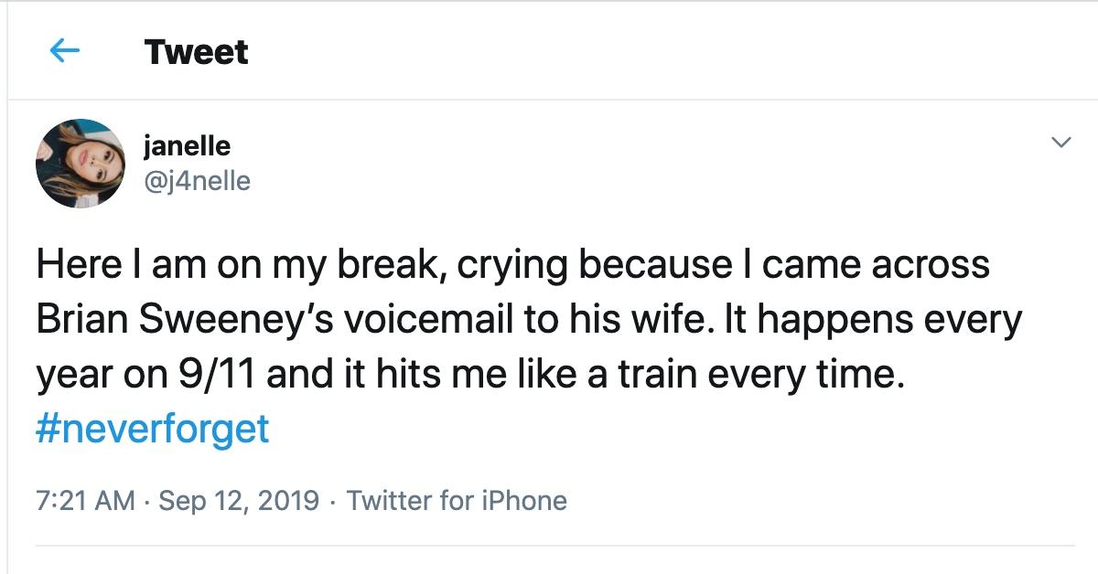Click the phrase Here I am
Screen dimensions: 1098x574
[105, 265]
